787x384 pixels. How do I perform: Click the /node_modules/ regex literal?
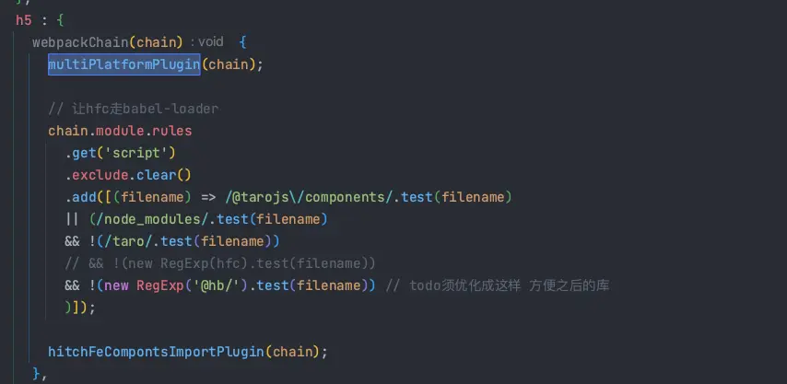pos(137,219)
